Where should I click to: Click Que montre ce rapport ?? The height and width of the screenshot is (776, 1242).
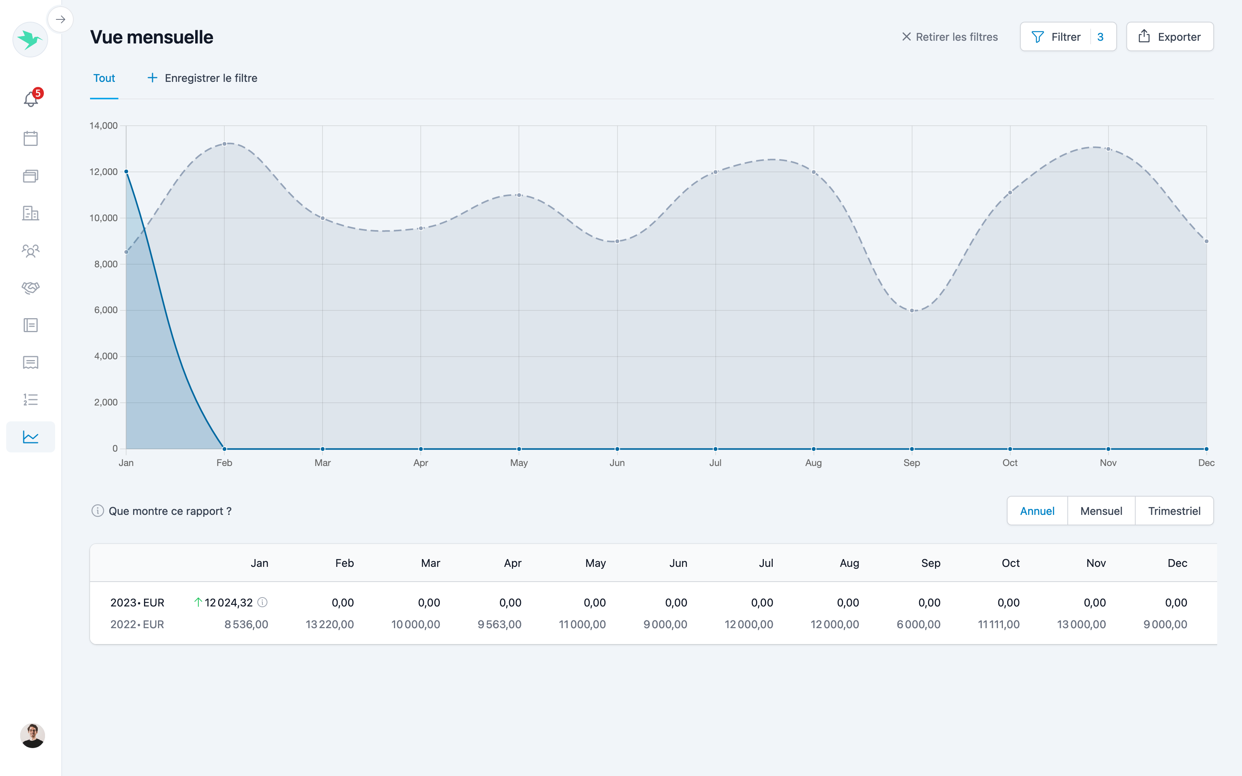click(170, 511)
